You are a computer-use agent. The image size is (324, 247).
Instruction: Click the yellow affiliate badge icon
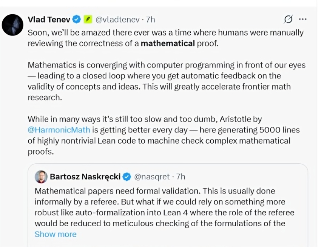[x=88, y=19]
